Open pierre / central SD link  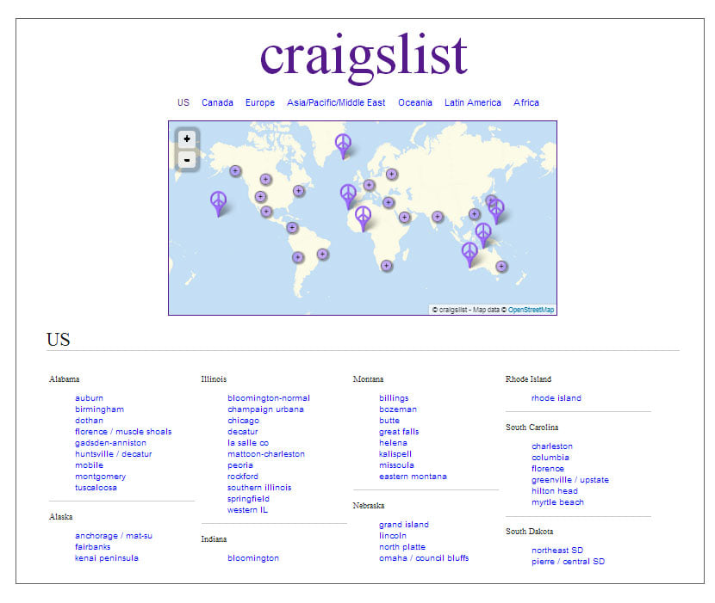[569, 562]
